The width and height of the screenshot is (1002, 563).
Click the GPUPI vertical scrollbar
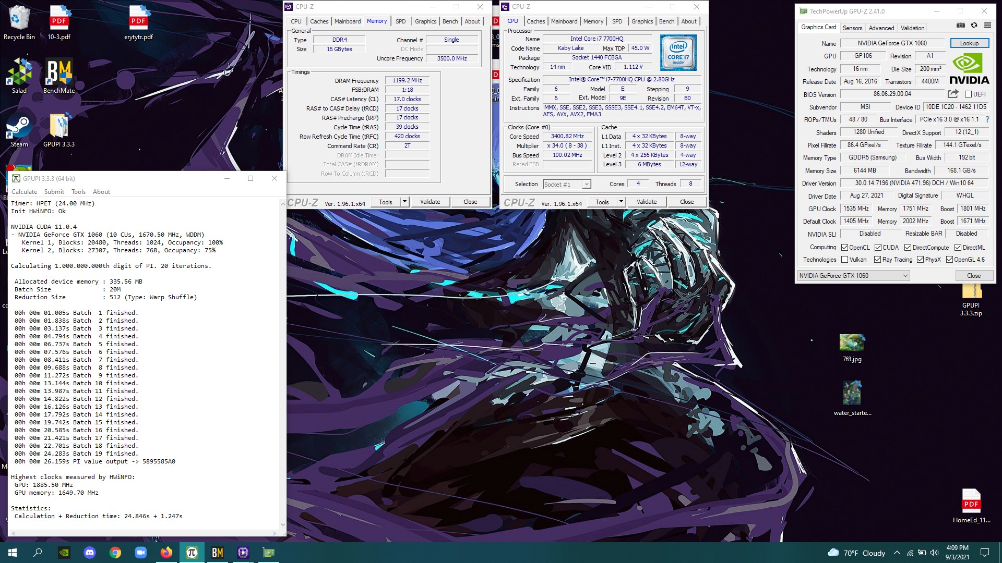[283, 363]
